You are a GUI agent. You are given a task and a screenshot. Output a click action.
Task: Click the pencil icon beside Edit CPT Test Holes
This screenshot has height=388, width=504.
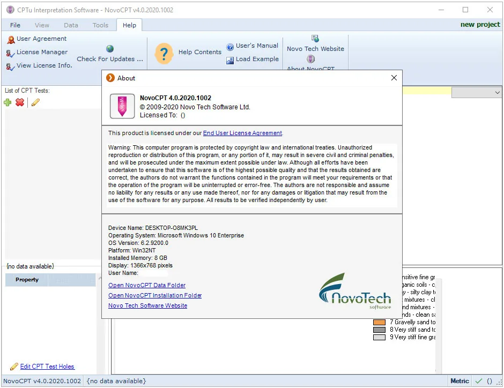14,367
